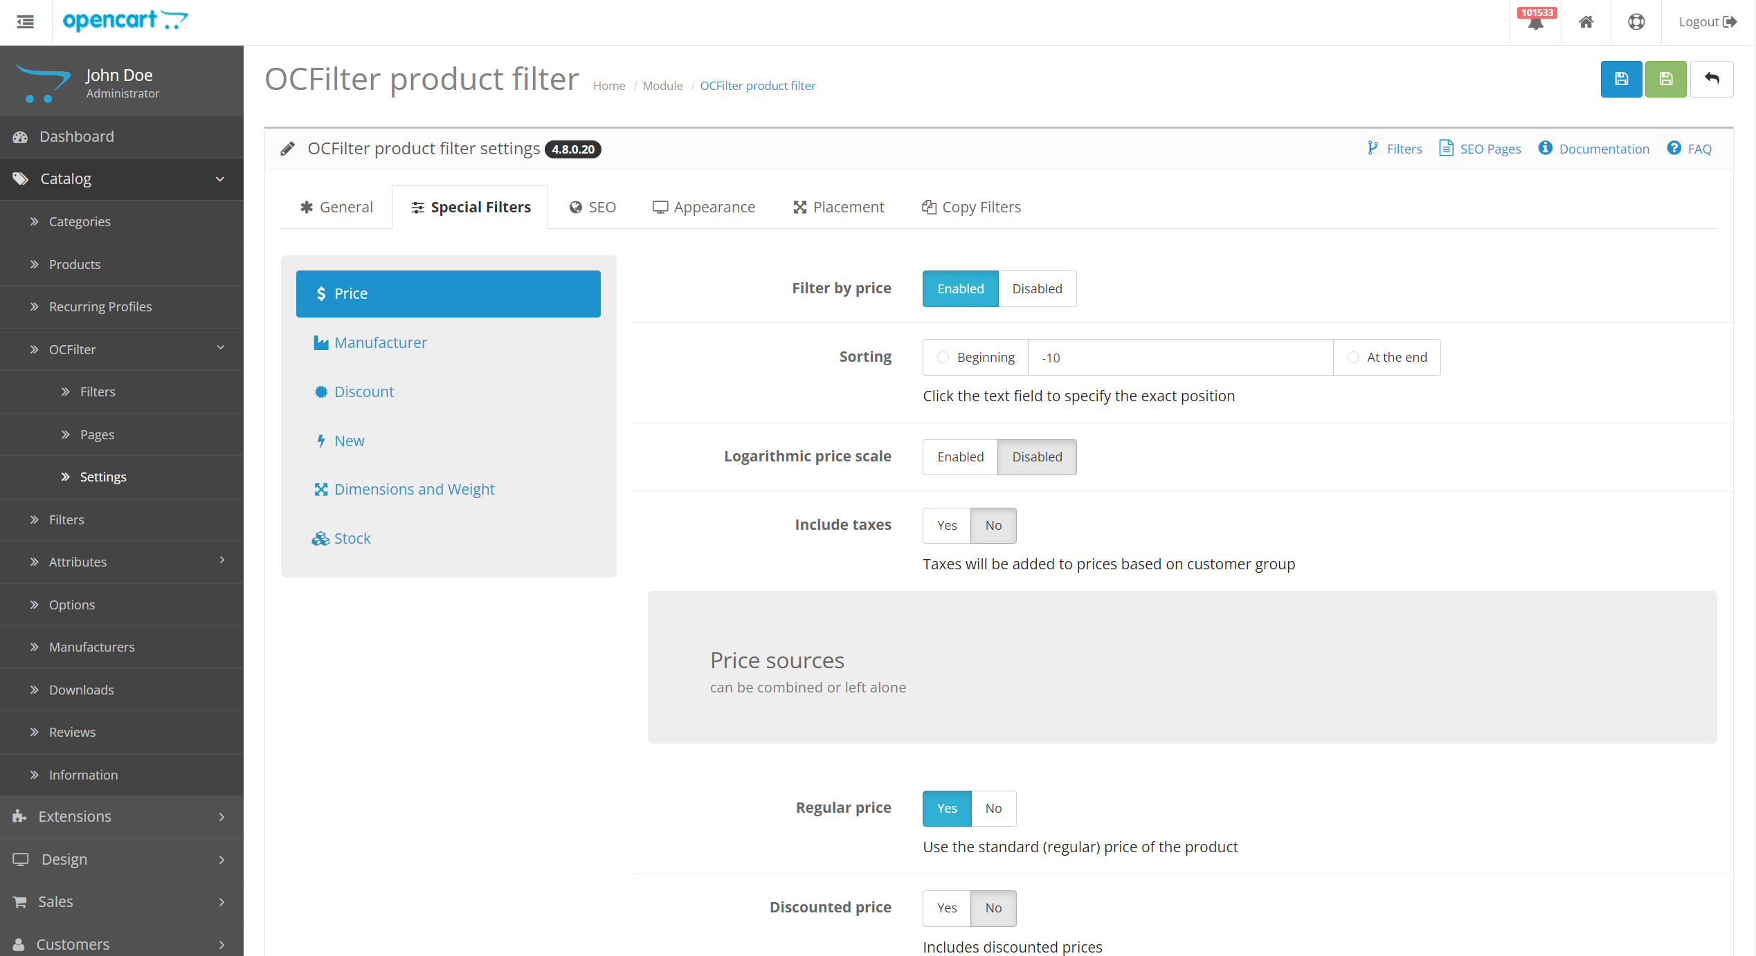The width and height of the screenshot is (1756, 956).
Task: Save settings with the blue save icon
Action: 1621,79
